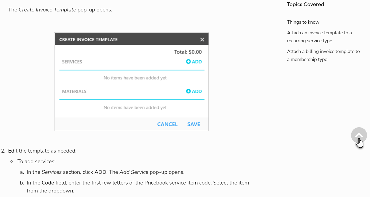The width and height of the screenshot is (370, 197).
Task: Click the 'Total: $0.00' amount
Action: point(188,52)
